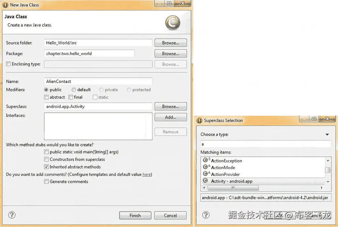
Task: Click the vertical scrollbar thumb in Matching items
Action: coord(328,170)
